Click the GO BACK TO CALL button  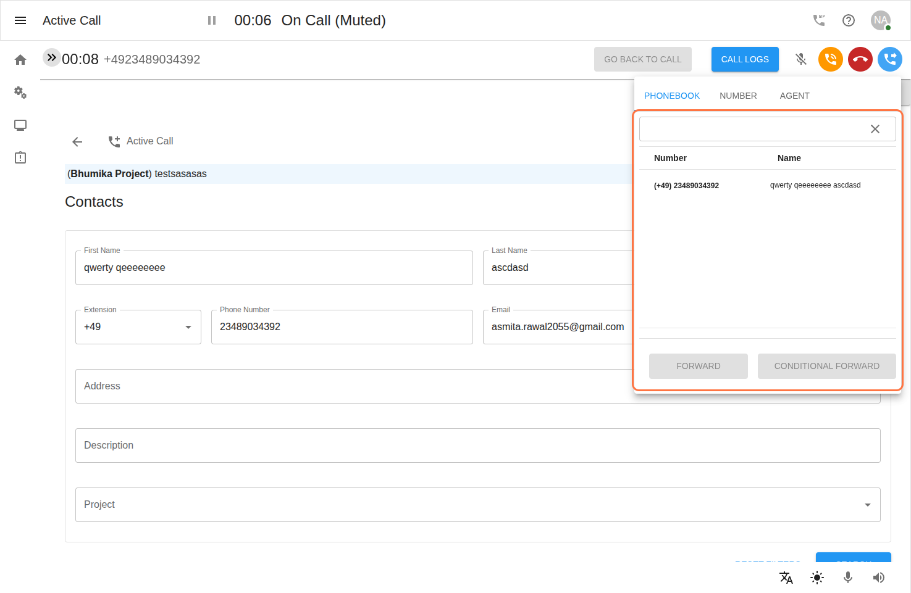click(x=642, y=59)
